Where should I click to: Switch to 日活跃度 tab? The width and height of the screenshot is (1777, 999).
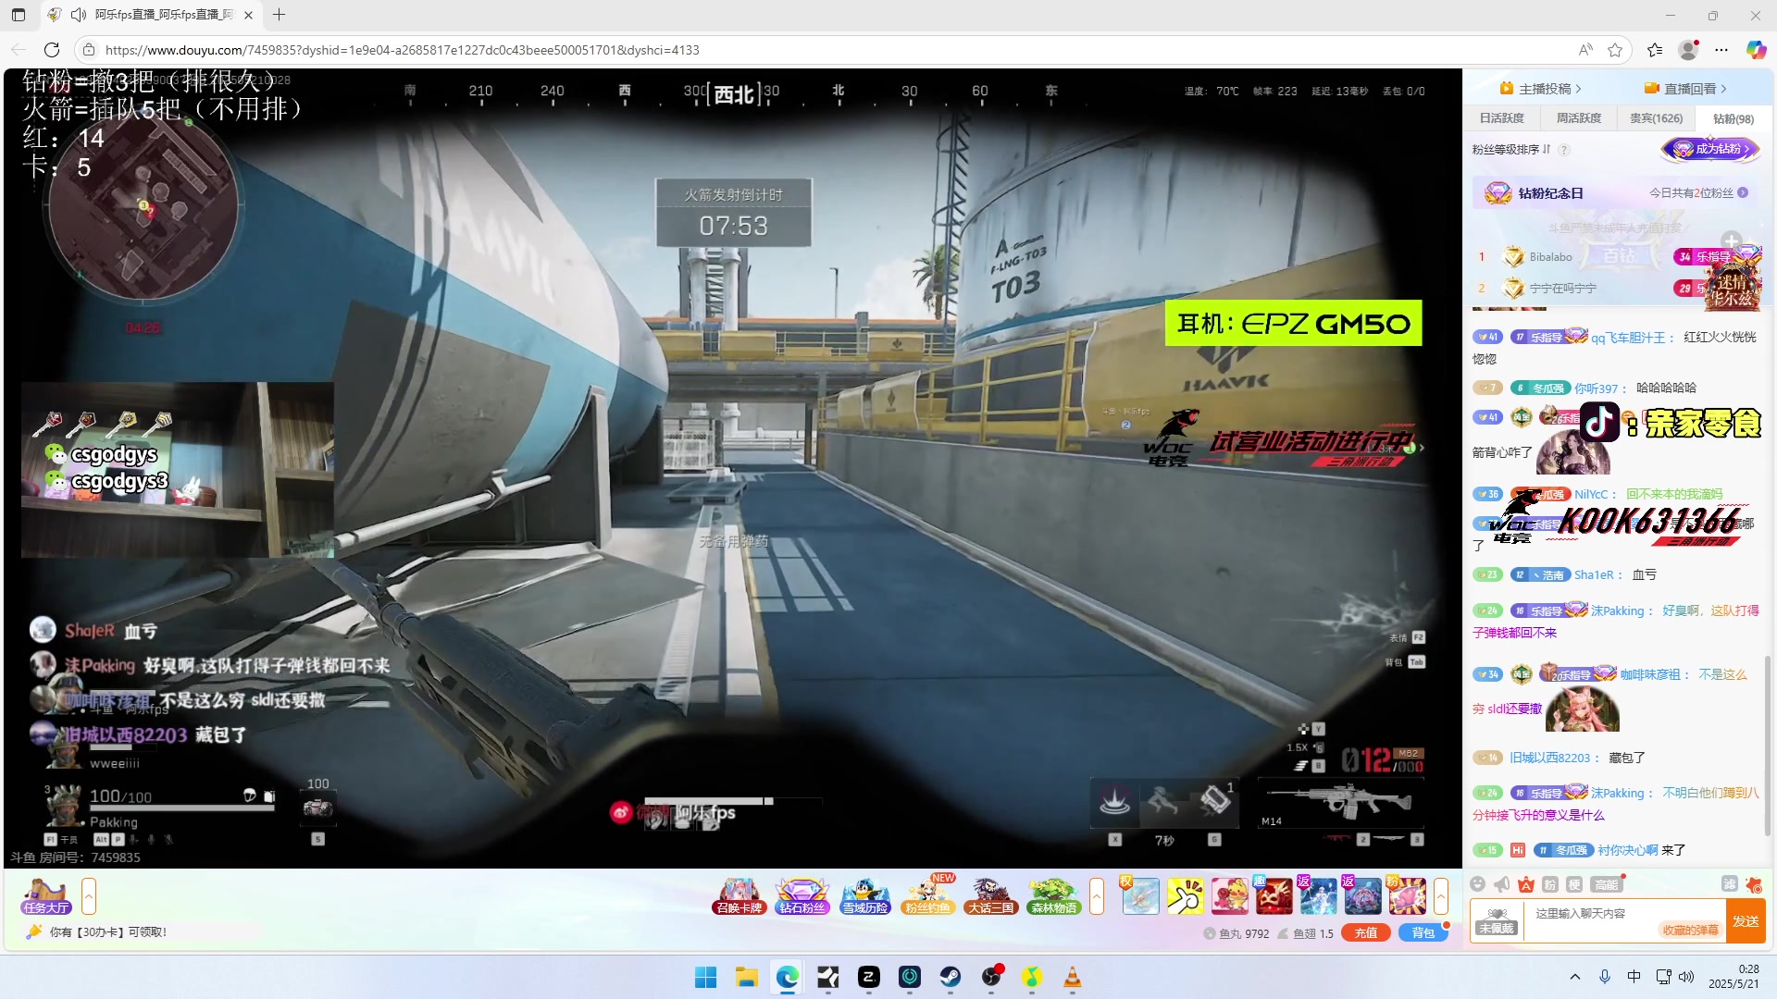[x=1501, y=118]
